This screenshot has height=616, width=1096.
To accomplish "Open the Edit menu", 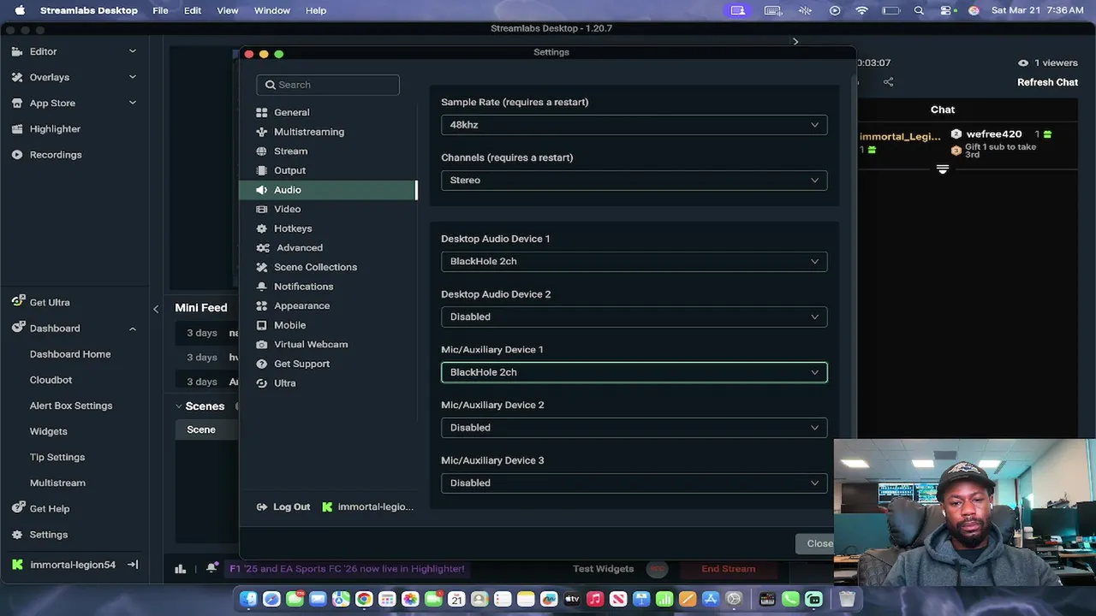I will pos(193,10).
